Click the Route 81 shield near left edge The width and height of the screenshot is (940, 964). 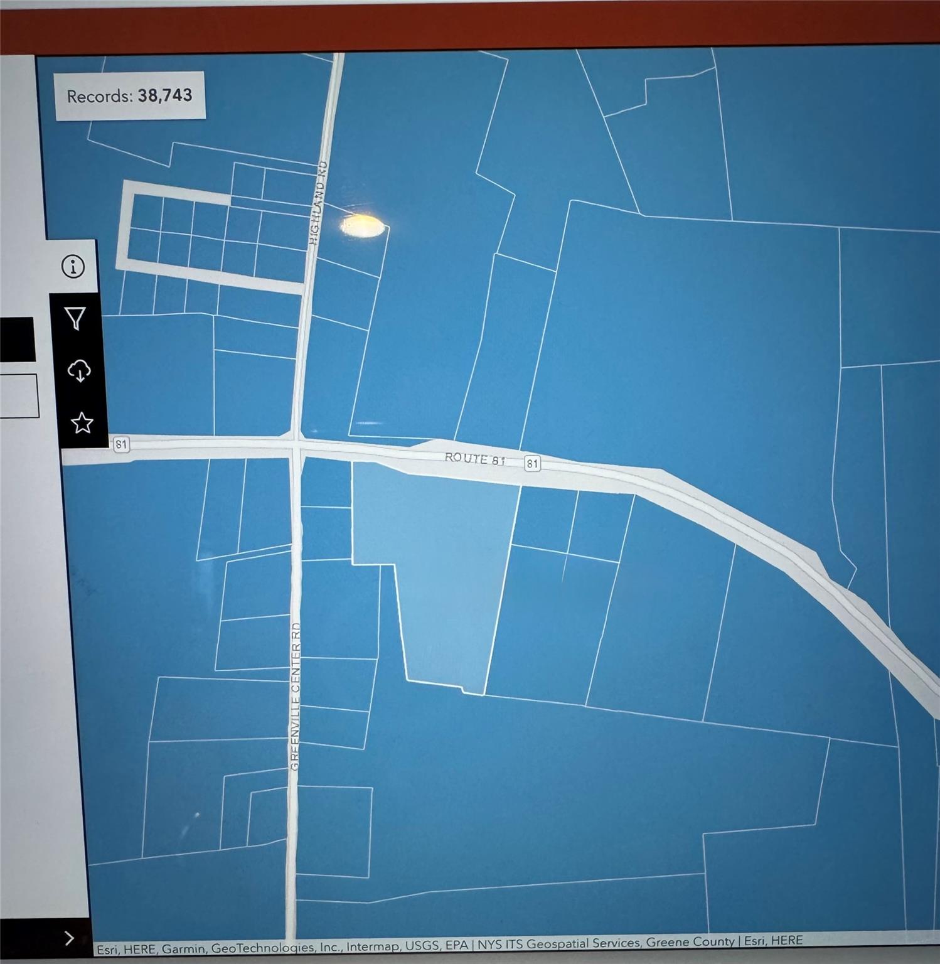(121, 444)
